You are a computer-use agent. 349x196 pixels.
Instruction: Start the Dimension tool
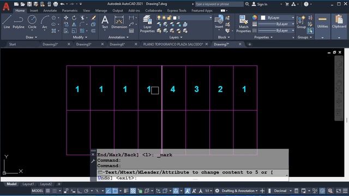point(119,22)
